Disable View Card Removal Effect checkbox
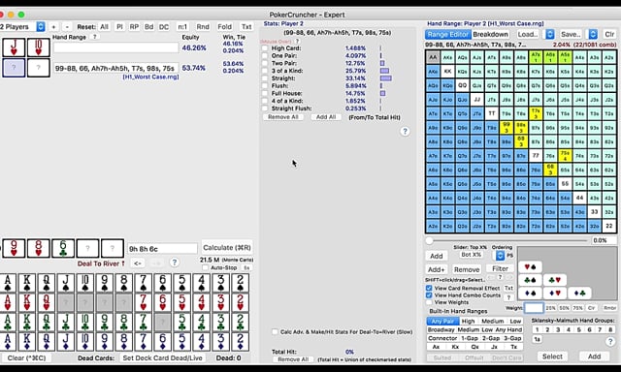This screenshot has width=621, height=372. 429,288
